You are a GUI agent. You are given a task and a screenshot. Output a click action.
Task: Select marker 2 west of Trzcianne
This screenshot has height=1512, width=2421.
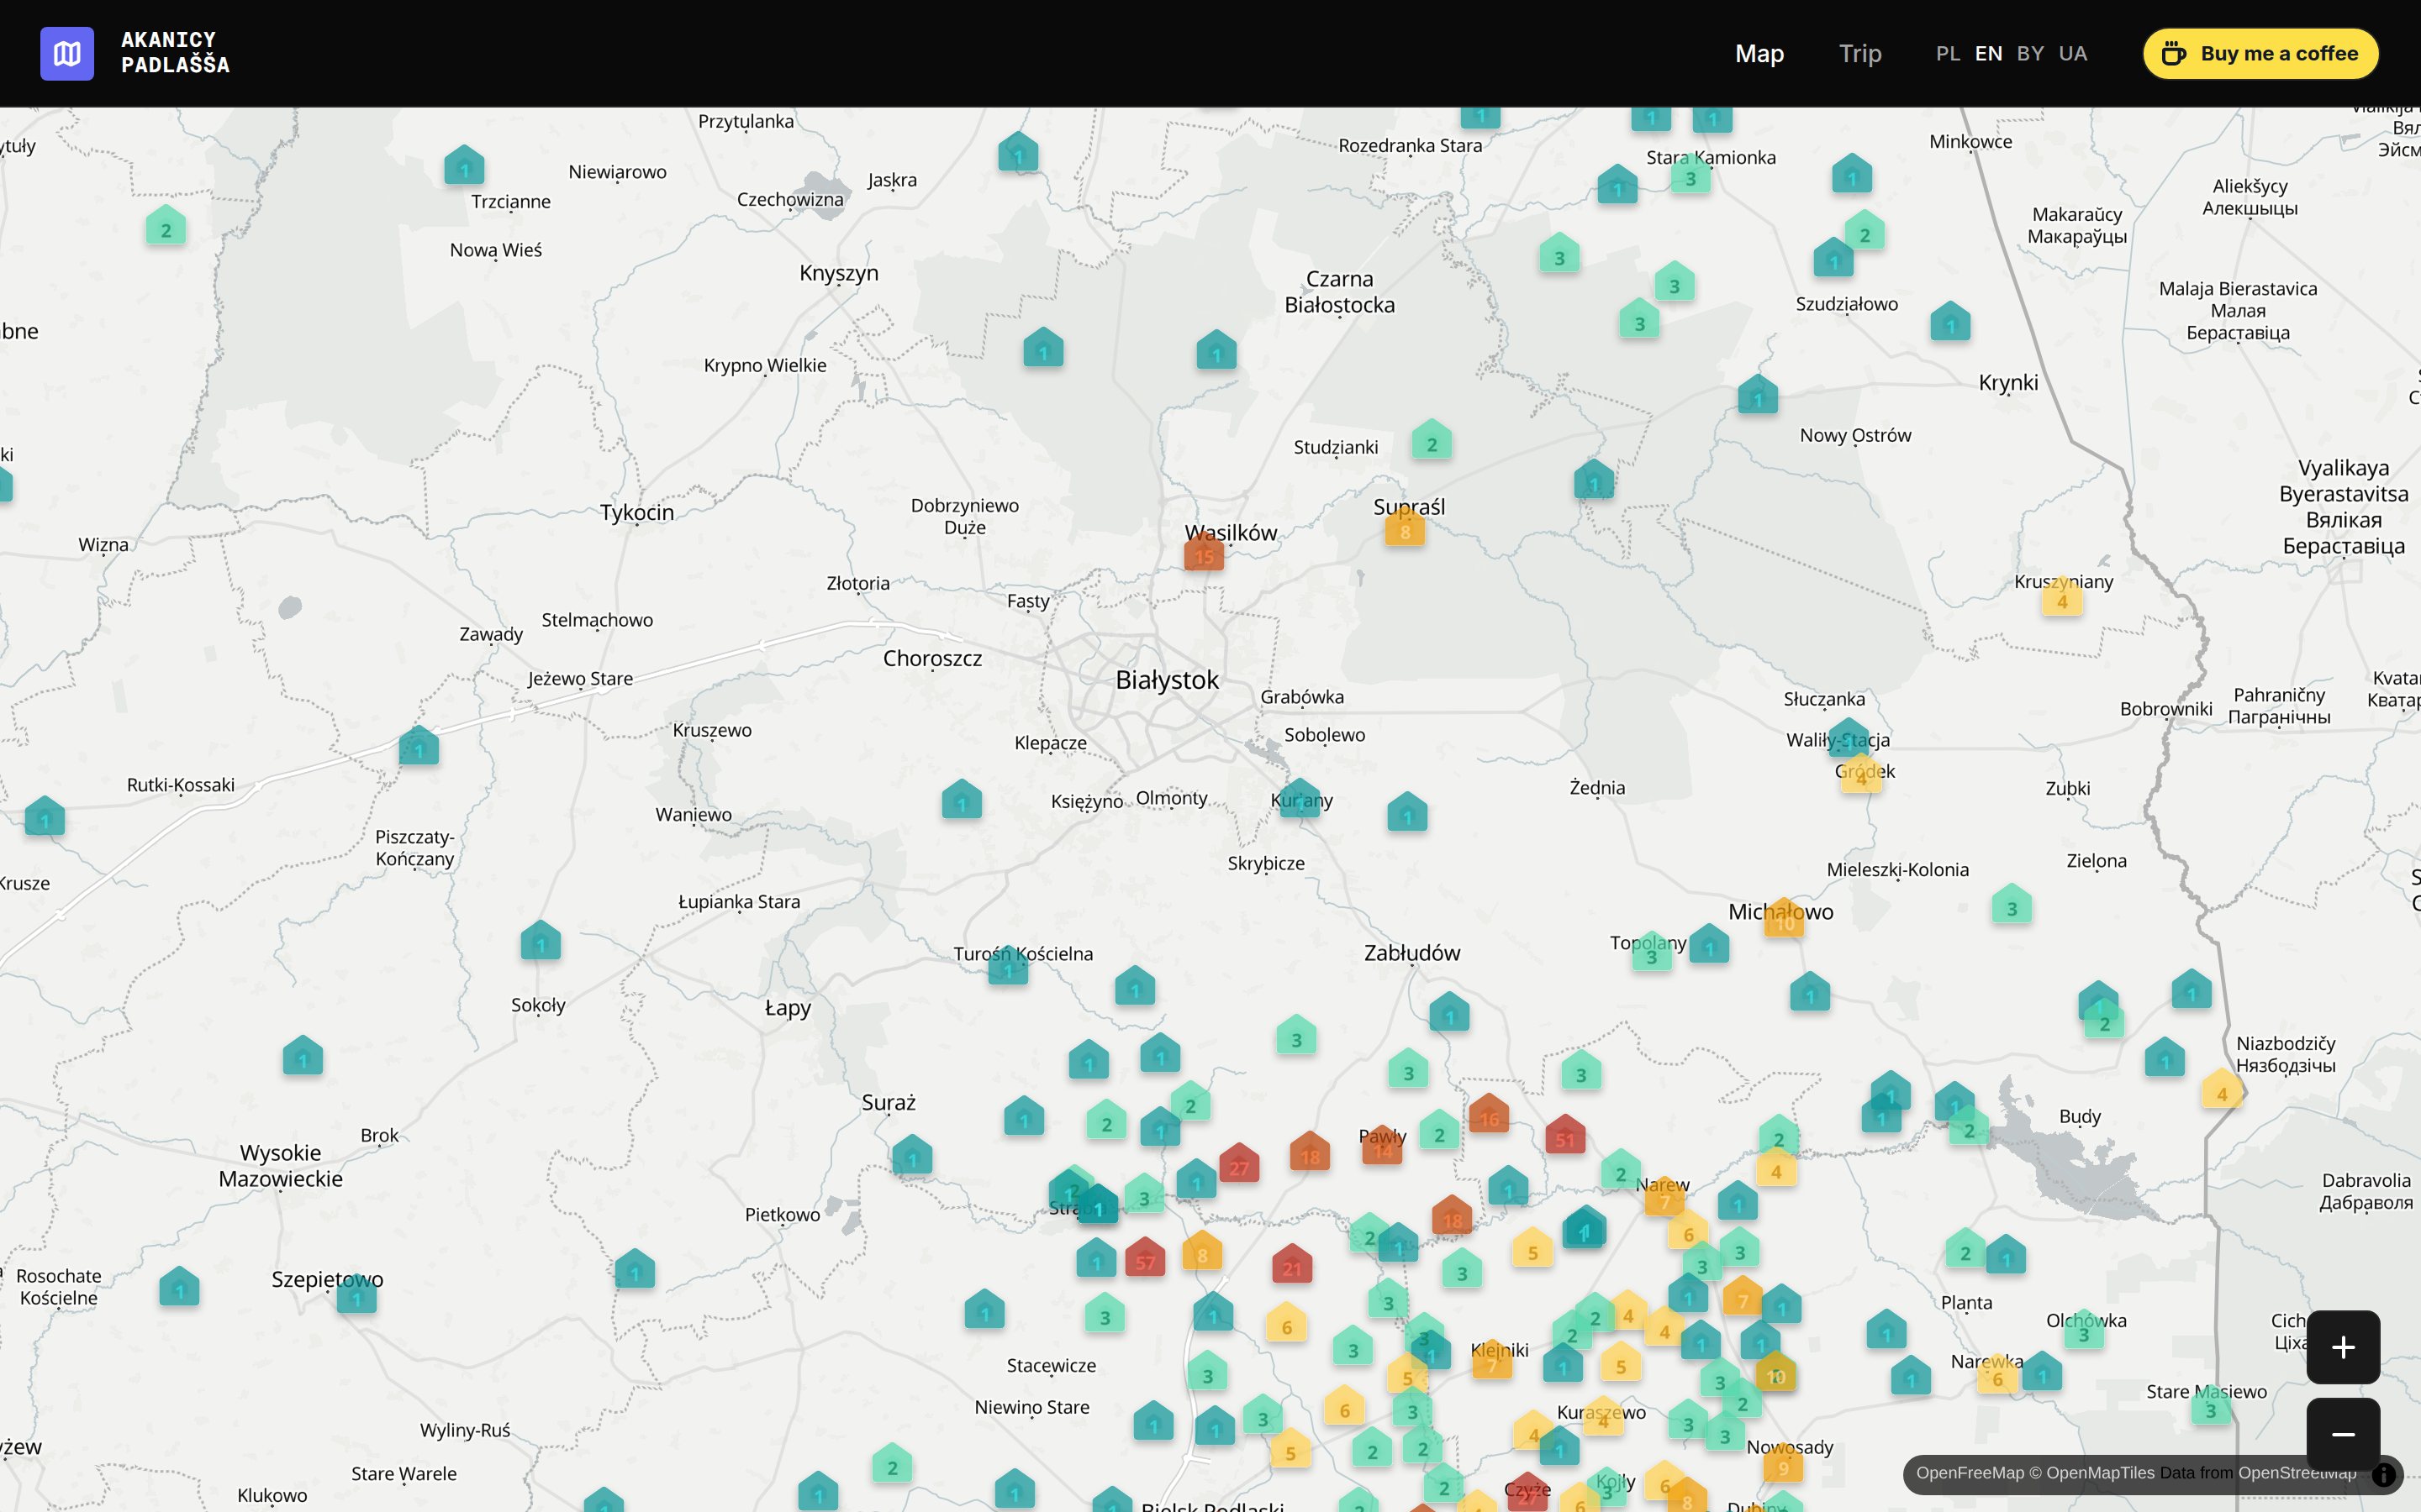coord(166,225)
